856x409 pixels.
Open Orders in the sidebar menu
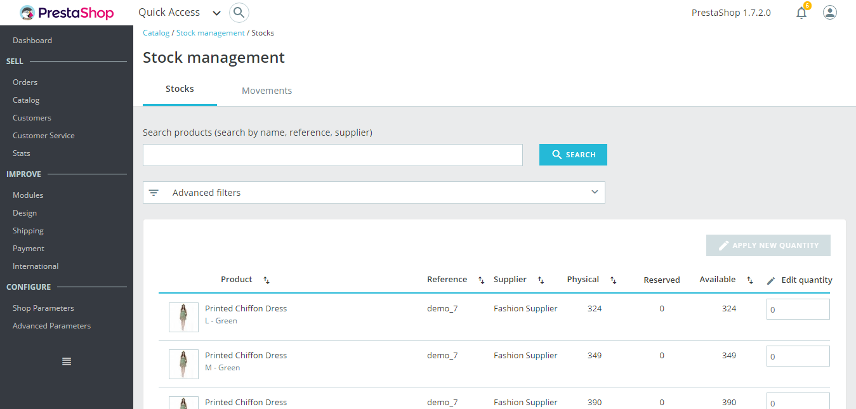tap(25, 82)
